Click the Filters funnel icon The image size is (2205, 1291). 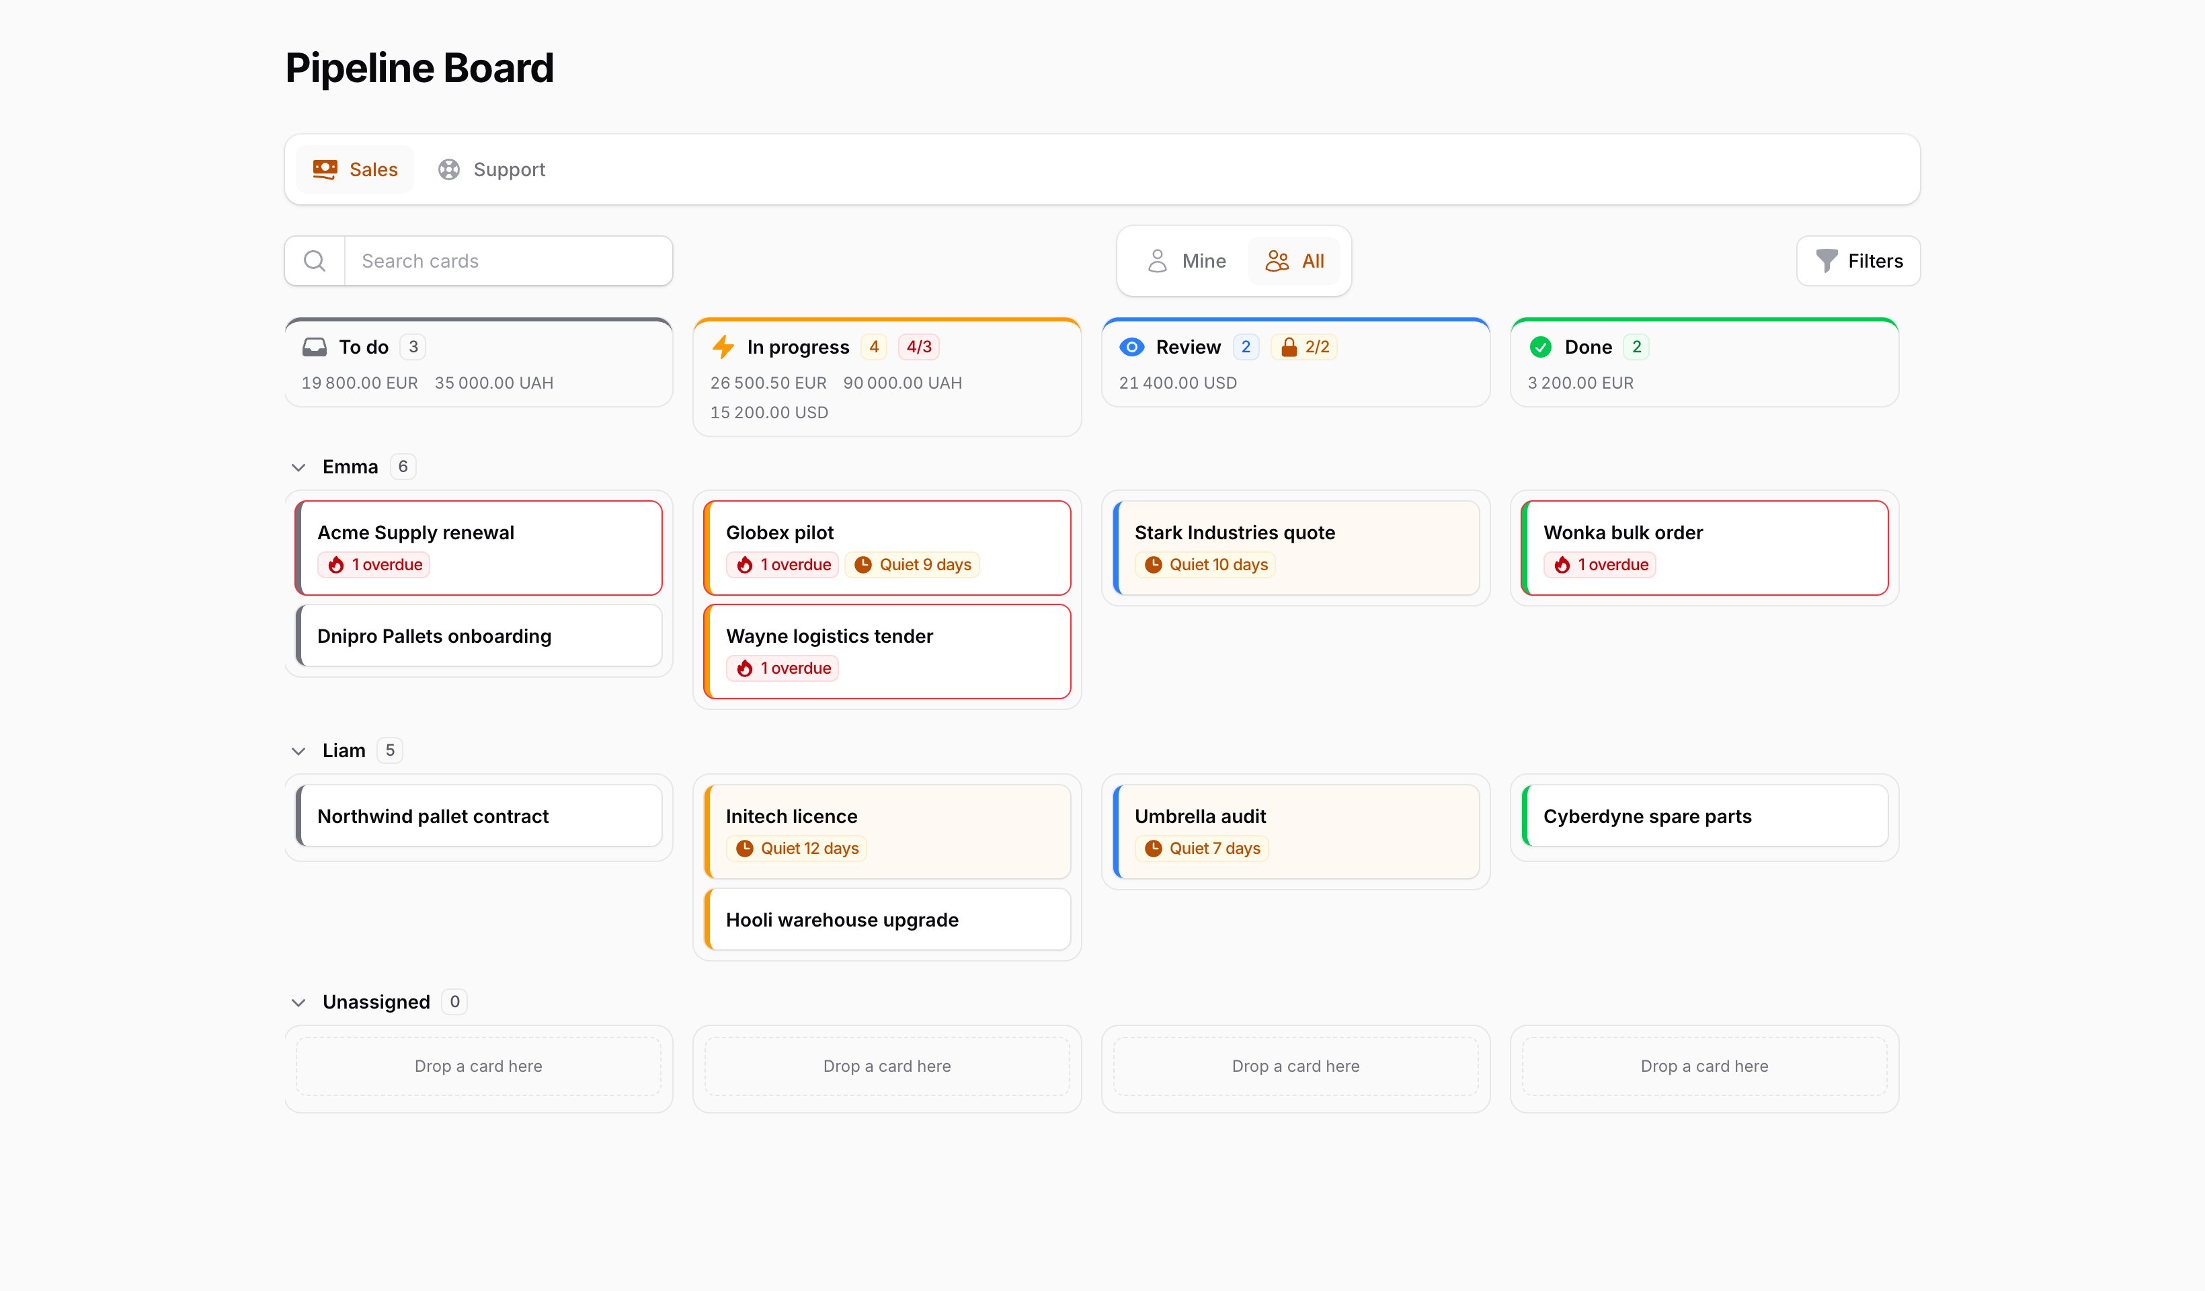pos(1826,261)
